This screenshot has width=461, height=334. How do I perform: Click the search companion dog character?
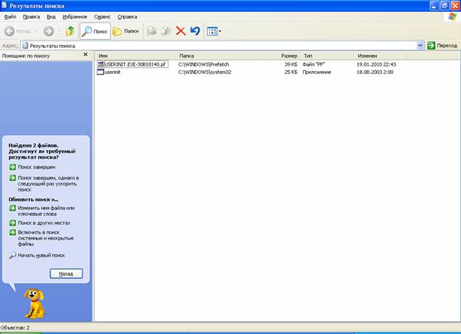(x=33, y=303)
